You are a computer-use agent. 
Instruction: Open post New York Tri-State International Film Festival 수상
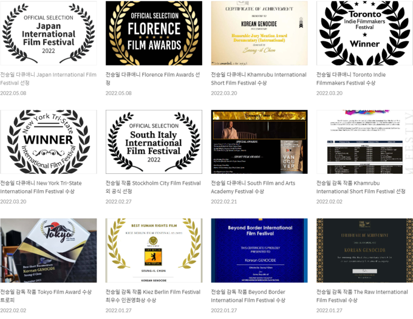point(41,187)
